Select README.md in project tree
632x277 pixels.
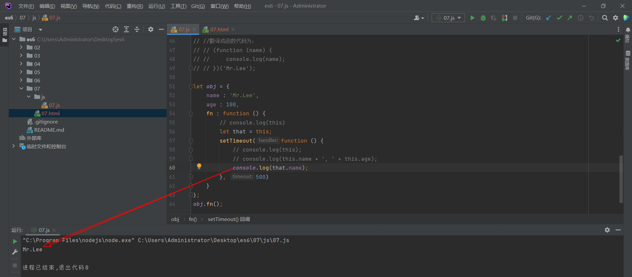[x=49, y=130]
